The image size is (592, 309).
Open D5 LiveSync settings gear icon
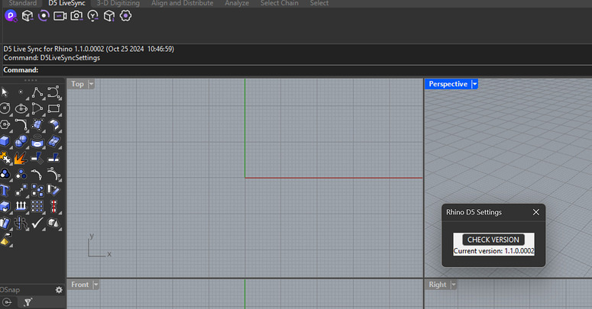coord(126,16)
